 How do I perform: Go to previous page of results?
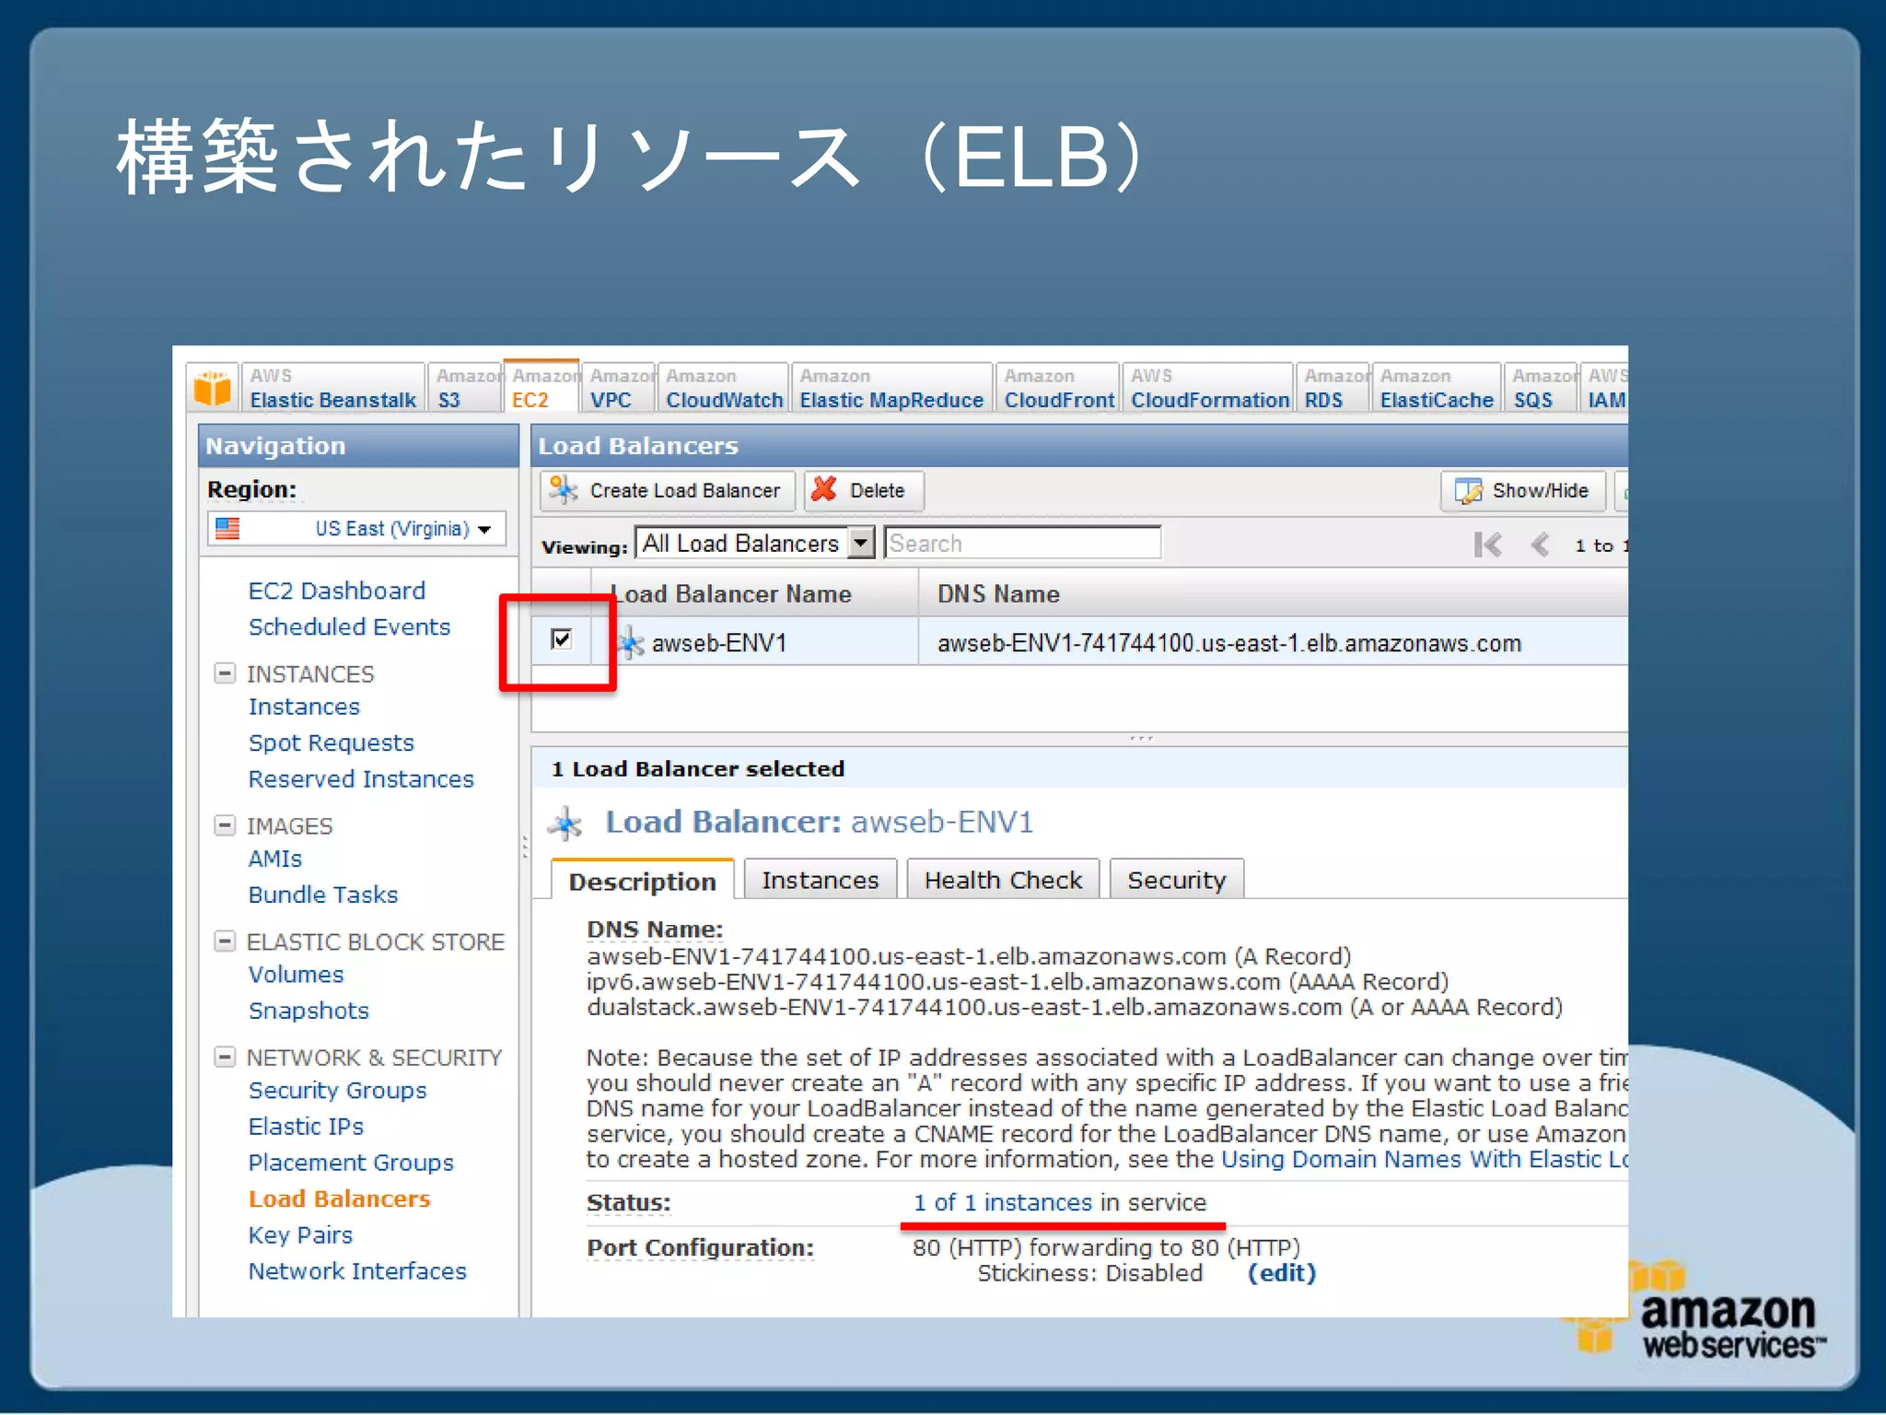tap(1540, 544)
